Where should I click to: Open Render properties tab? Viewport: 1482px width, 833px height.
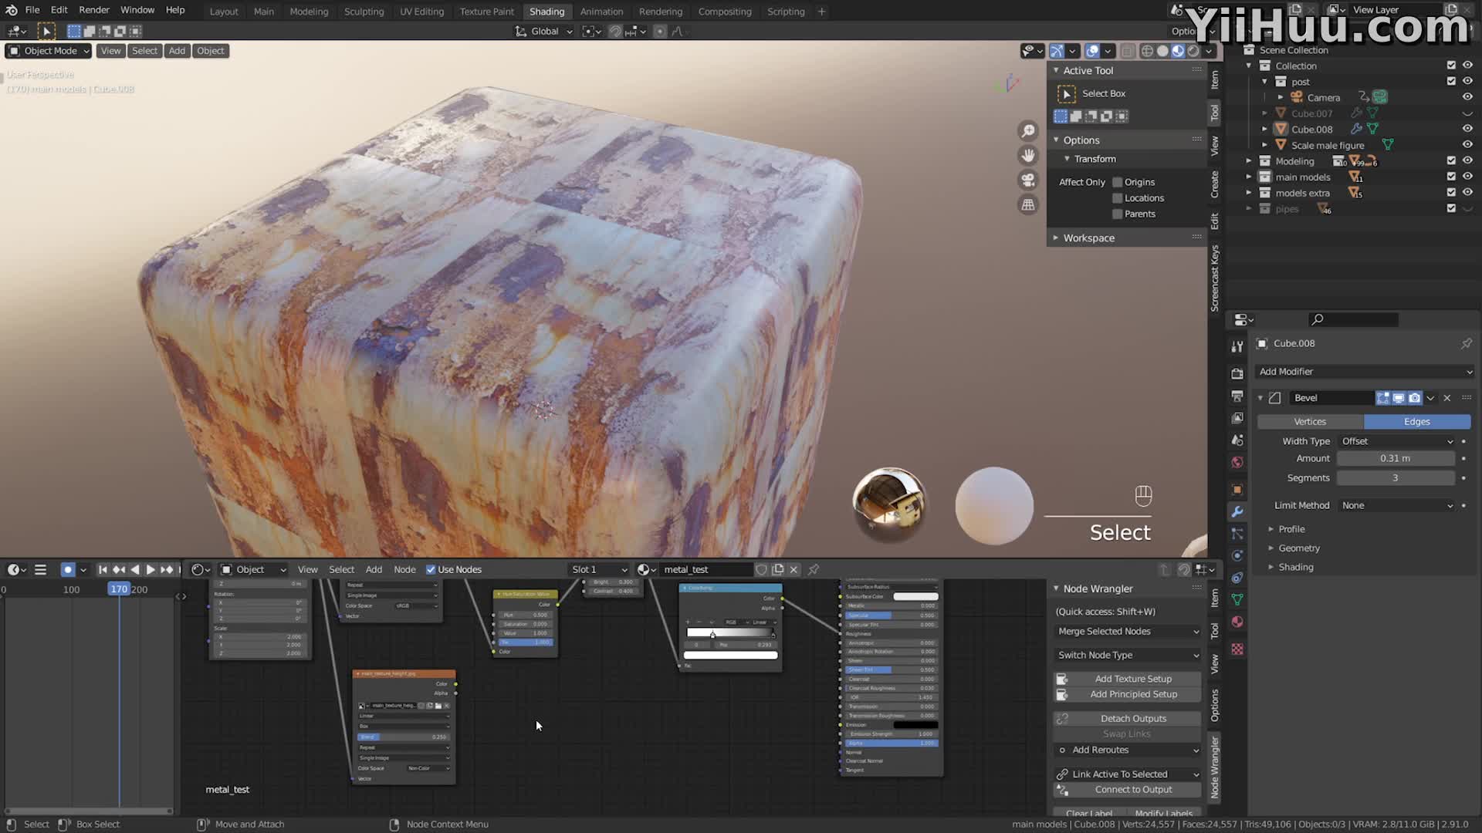coord(1237,373)
